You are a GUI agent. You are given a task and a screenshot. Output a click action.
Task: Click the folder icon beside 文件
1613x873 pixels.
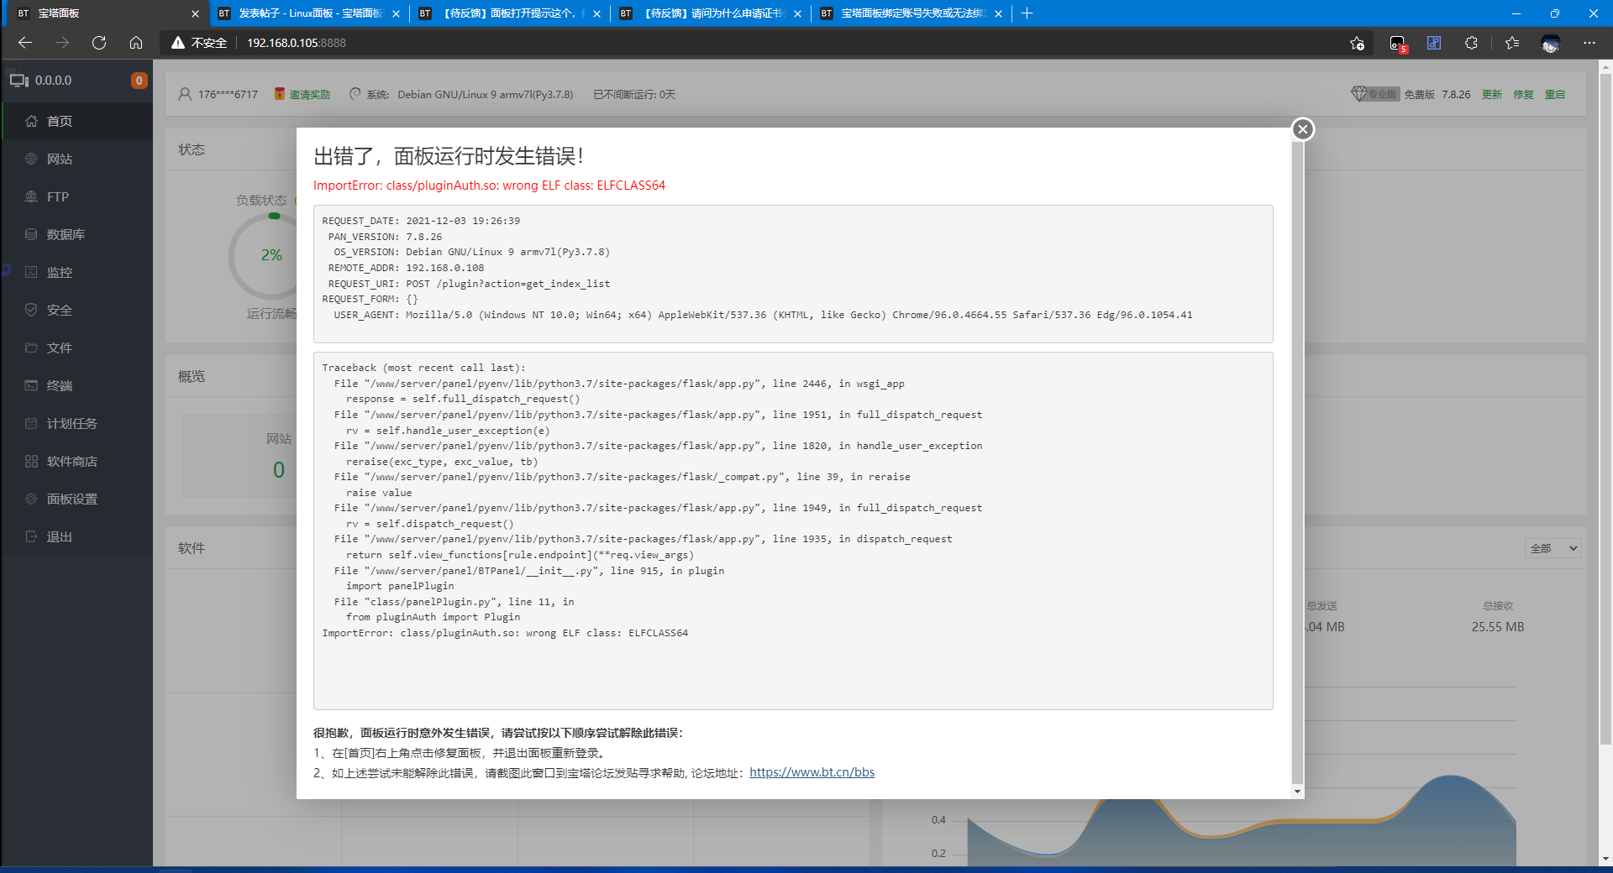tap(31, 348)
